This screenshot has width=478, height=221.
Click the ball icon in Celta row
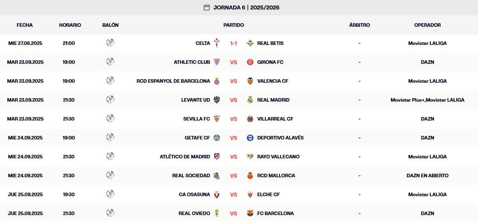[x=110, y=43]
